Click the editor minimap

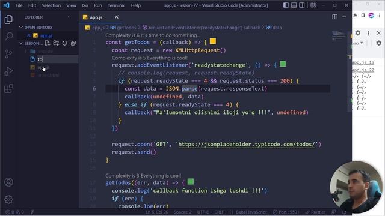(x=339, y=36)
